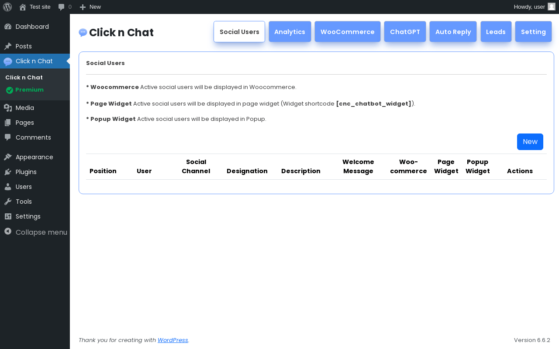Click the Tools wrench icon
The image size is (559, 349).
[8, 202]
